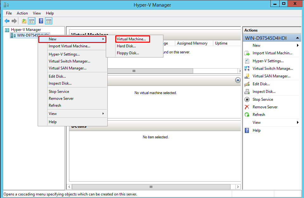Click the Uptime column header
The image size is (304, 198).
pyautogui.click(x=227, y=43)
